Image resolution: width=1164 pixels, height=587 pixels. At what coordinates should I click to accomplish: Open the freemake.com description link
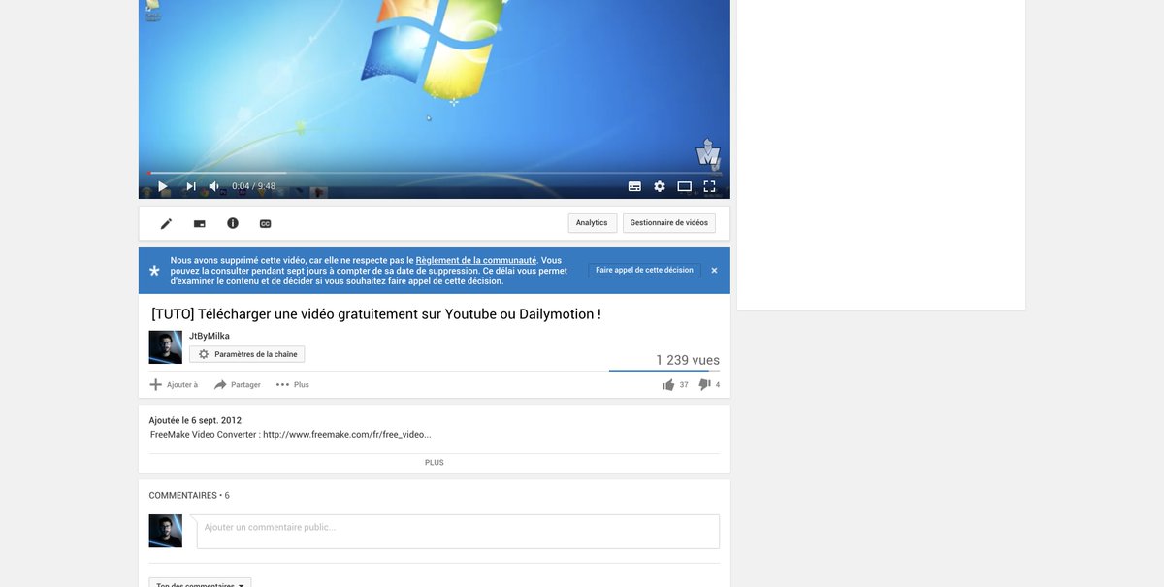click(x=347, y=435)
